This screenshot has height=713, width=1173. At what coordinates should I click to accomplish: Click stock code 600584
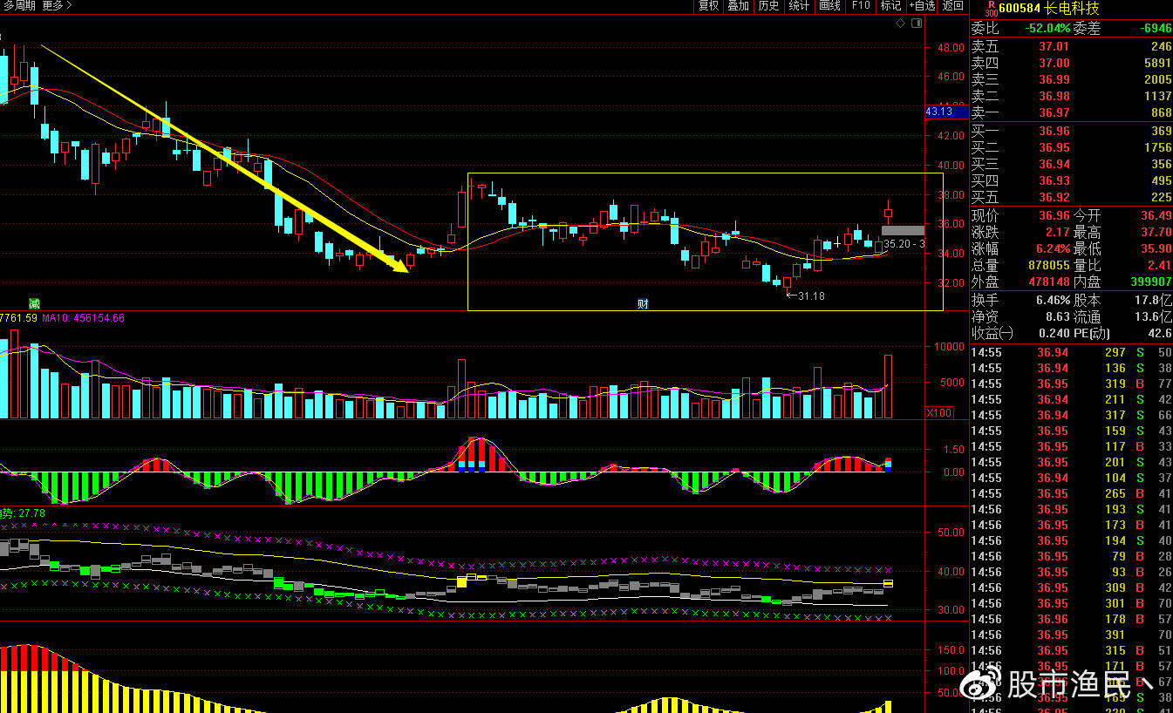click(1020, 9)
